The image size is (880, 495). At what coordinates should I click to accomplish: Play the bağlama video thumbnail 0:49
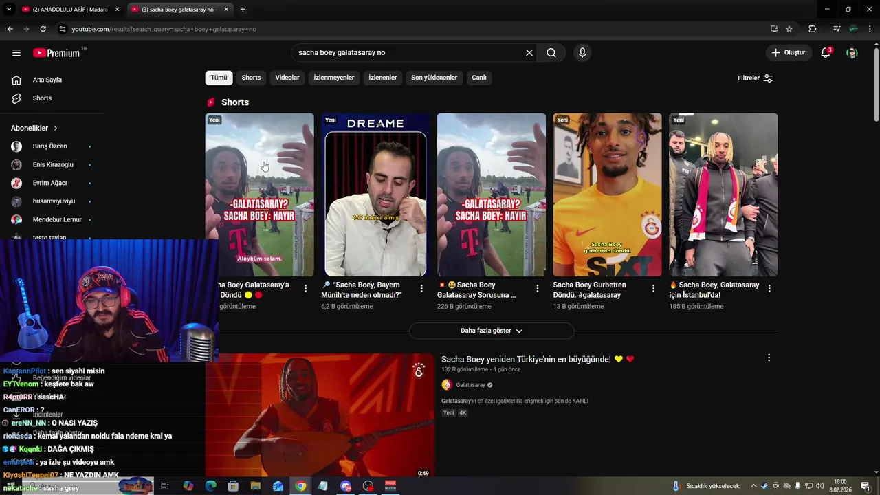click(320, 416)
